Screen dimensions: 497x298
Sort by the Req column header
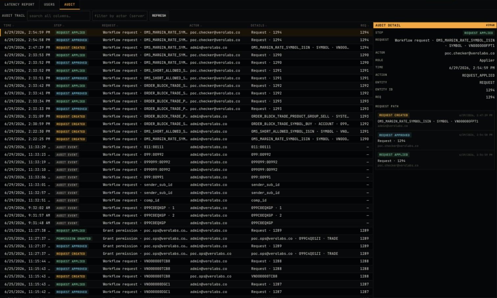[x=364, y=25]
